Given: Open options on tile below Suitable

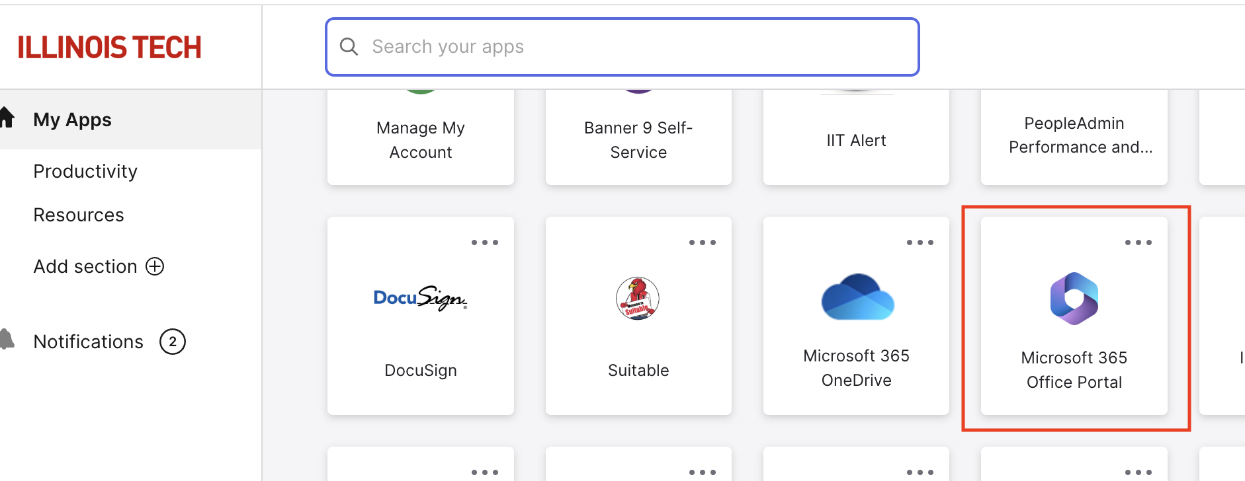Looking at the screenshot, I should 703,472.
